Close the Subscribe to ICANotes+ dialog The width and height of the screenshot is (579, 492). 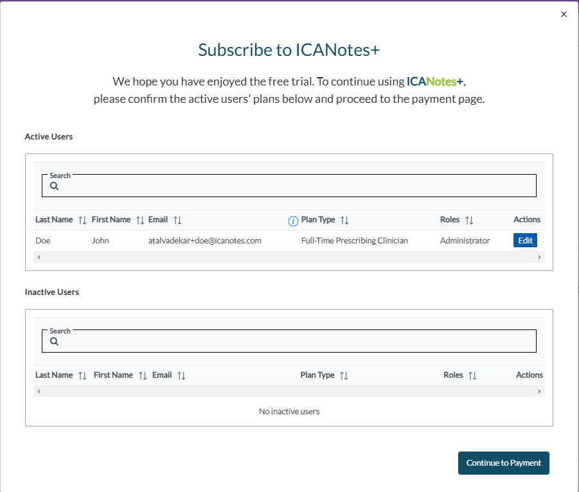pos(564,14)
